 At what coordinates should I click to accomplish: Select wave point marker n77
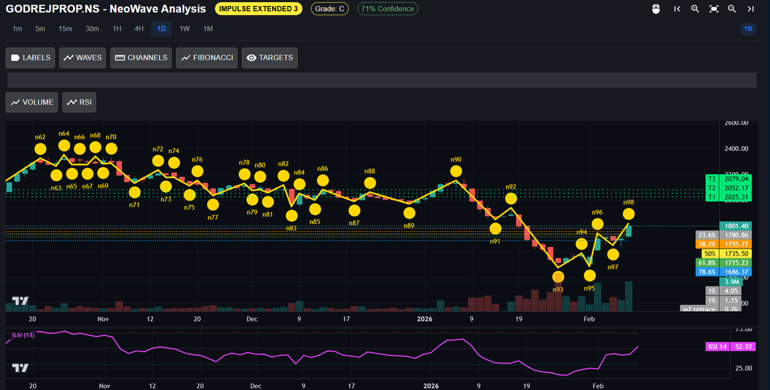click(x=213, y=205)
